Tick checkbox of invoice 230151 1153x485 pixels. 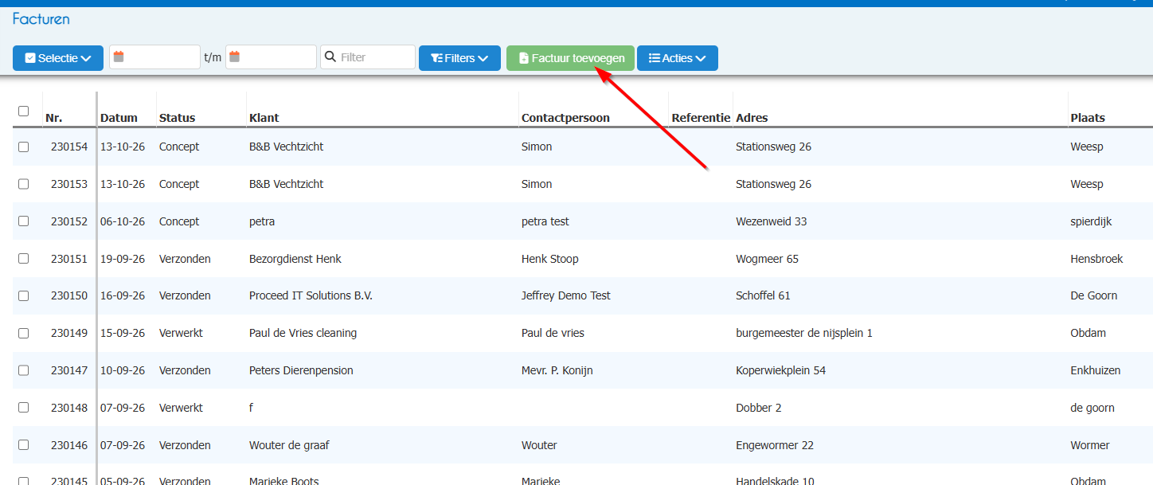pyautogui.click(x=23, y=259)
